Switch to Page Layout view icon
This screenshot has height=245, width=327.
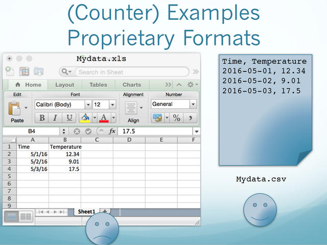tap(26, 216)
